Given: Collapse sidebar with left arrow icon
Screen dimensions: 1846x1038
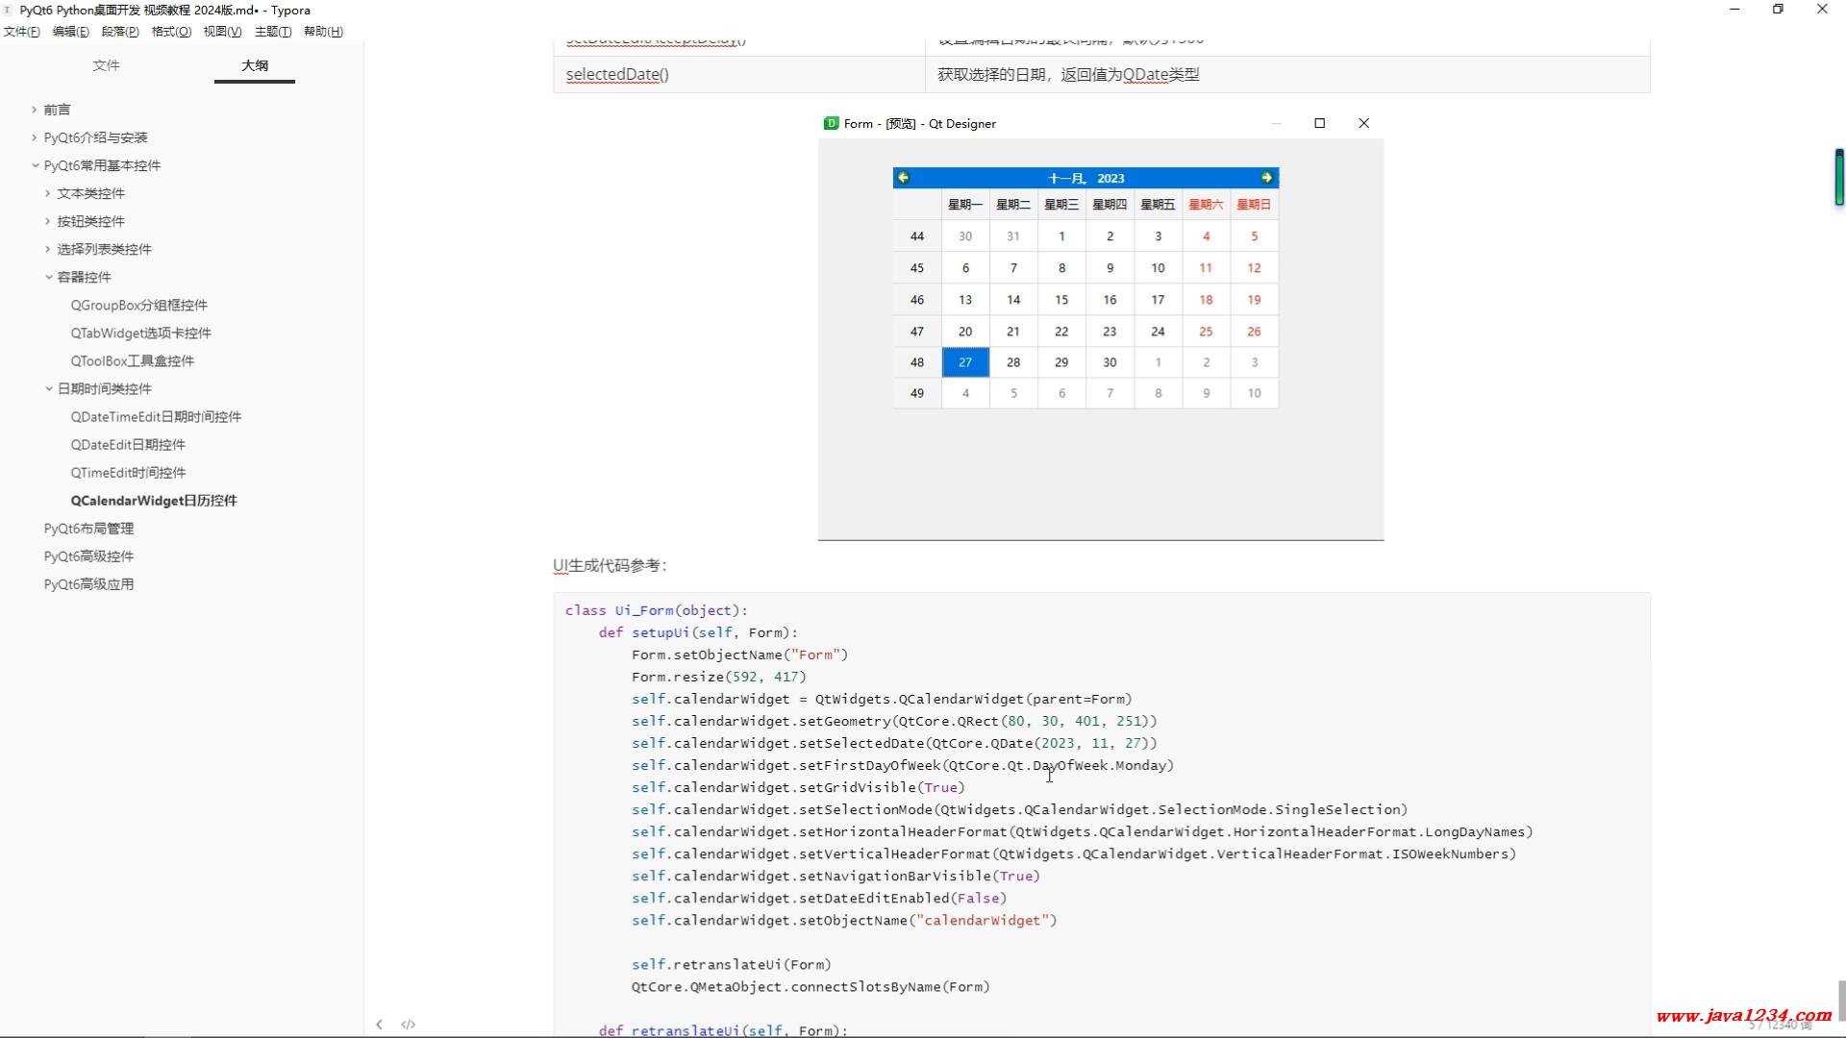Looking at the screenshot, I should (379, 1025).
